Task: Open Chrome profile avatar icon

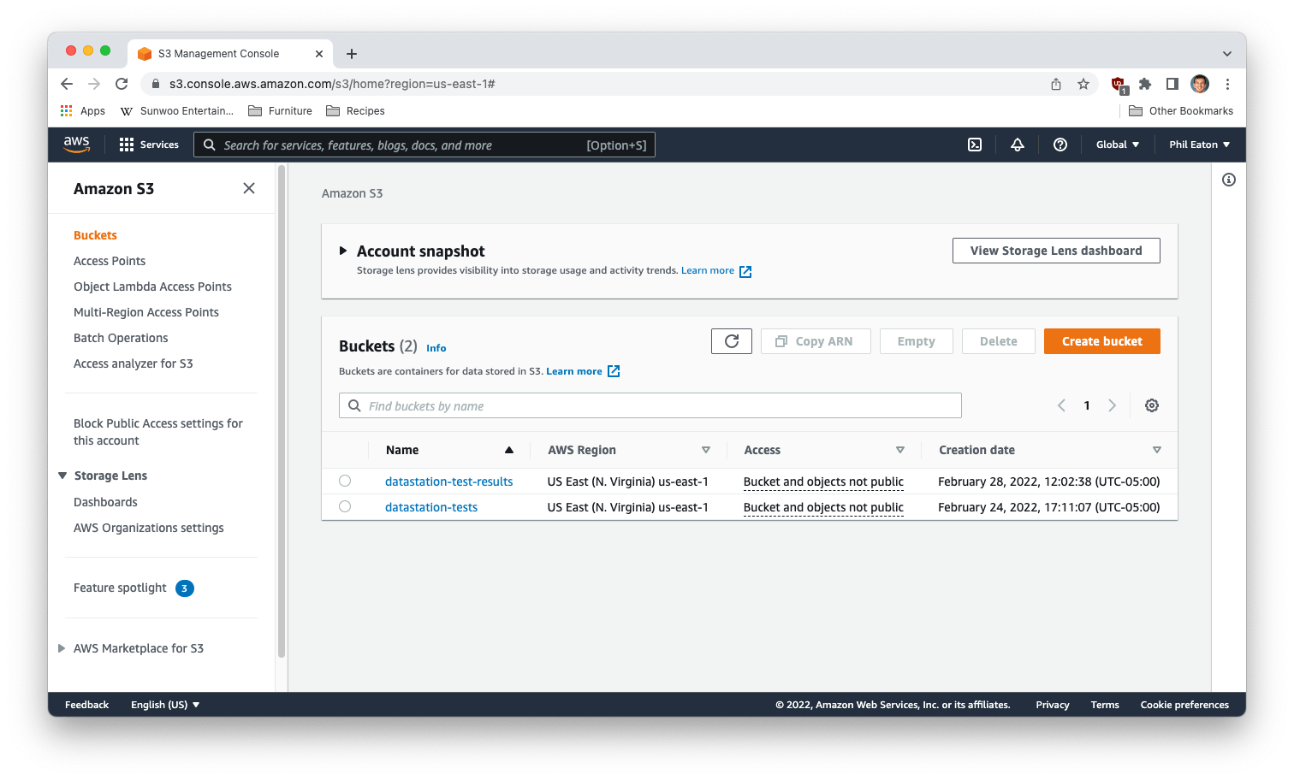Action: 1199,84
